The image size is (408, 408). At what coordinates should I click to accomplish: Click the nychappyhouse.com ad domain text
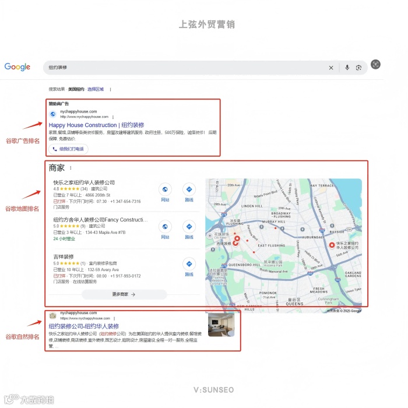[79, 111]
